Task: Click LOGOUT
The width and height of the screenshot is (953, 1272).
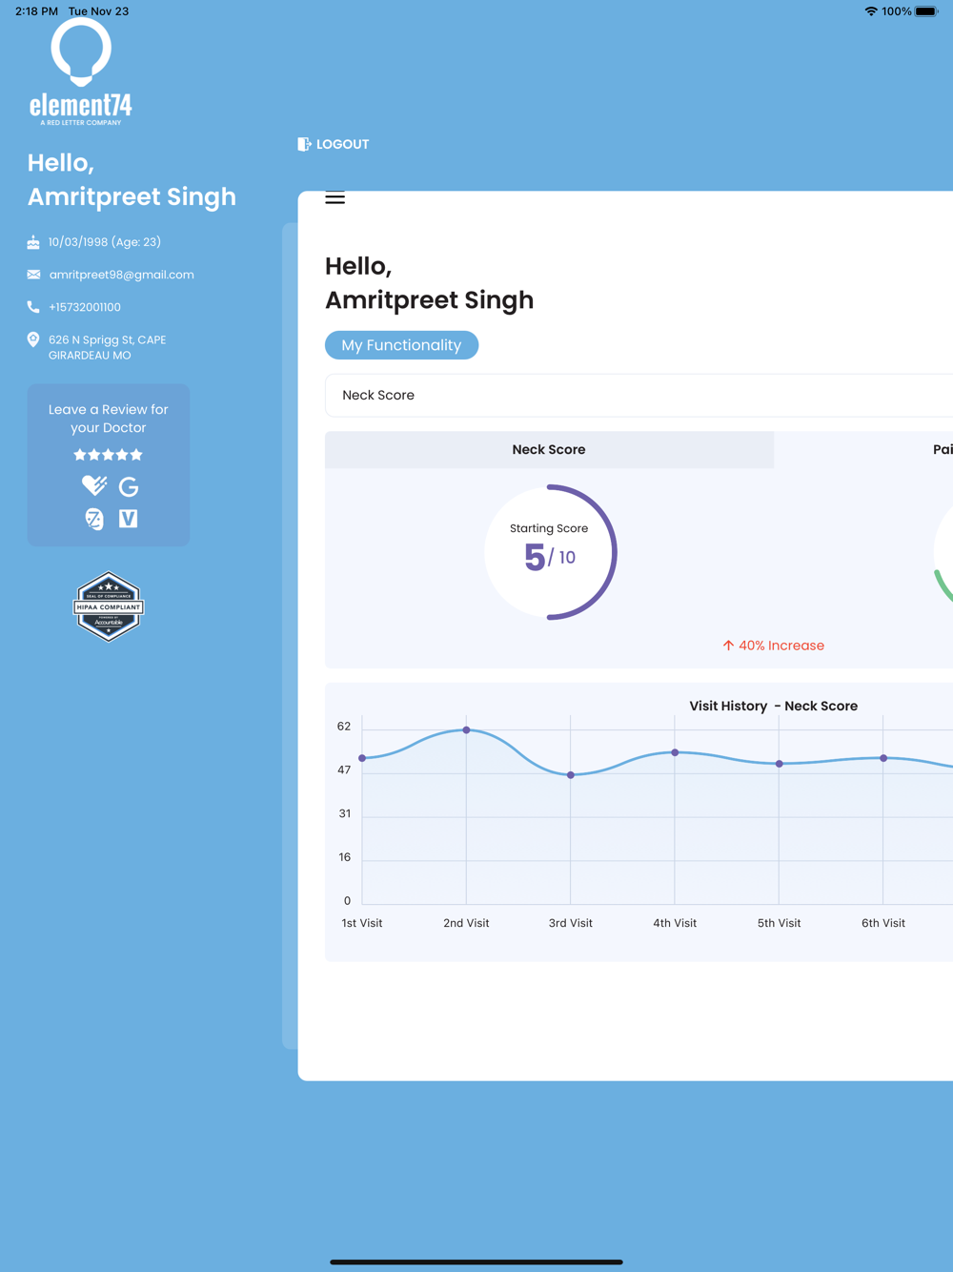Action: coord(342,144)
